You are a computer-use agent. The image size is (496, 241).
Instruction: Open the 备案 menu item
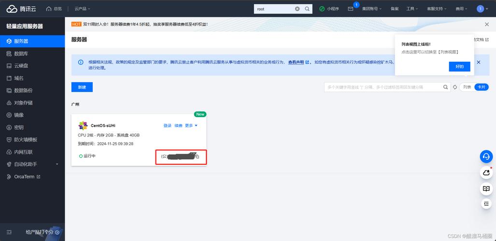coord(395,9)
